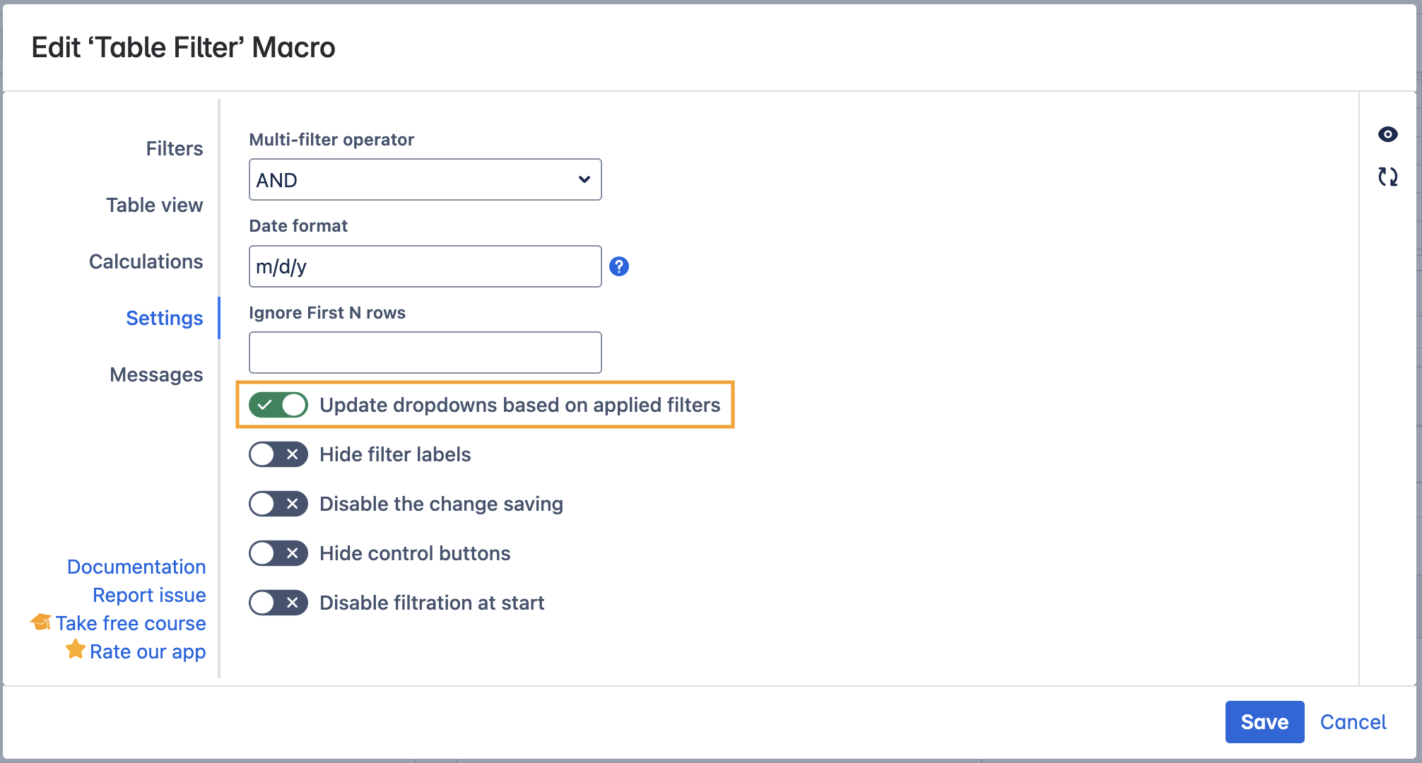1422x763 pixels.
Task: Turn off Update dropdowns based on applied filters
Action: (278, 405)
